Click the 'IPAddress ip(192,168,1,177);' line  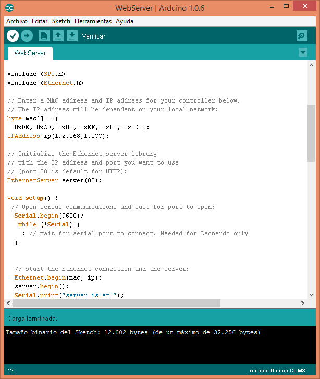coord(58,136)
